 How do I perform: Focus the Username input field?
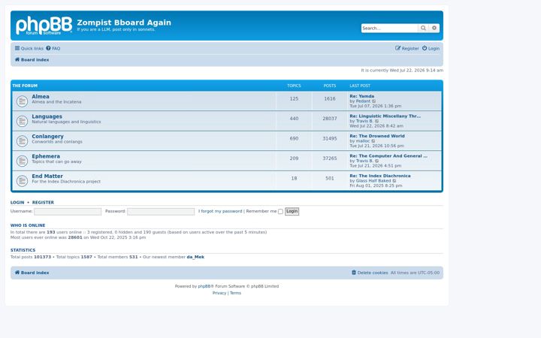click(x=68, y=211)
